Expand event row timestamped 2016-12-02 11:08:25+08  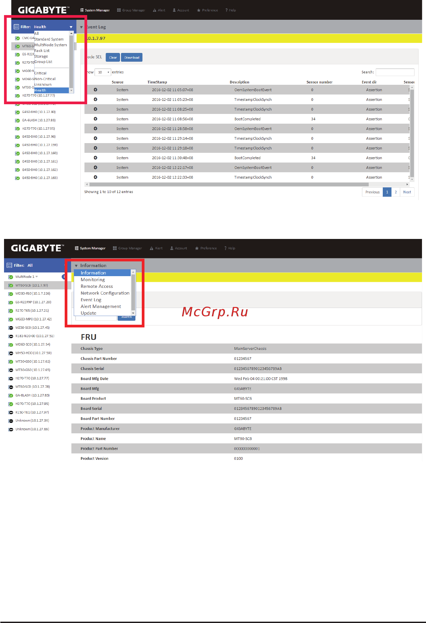coord(96,109)
